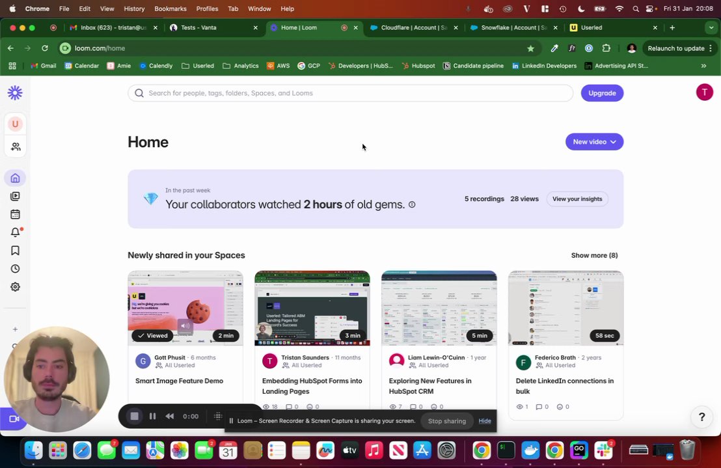Screen dimensions: 721x468
Task: Open the History menu in menu bar
Action: coord(134,8)
